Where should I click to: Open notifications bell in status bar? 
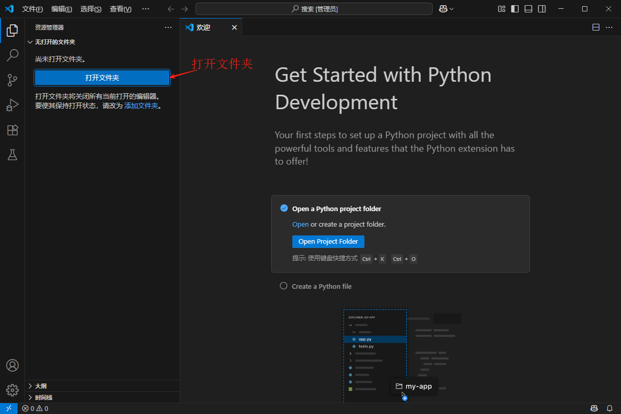coord(610,408)
